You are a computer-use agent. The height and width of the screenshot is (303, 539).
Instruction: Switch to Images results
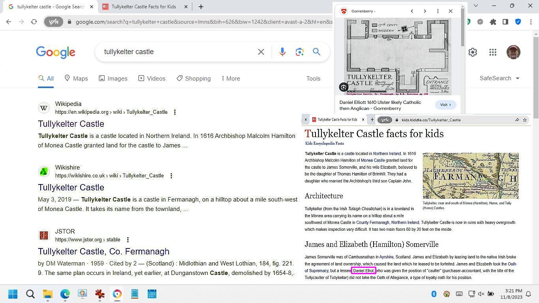pos(113,79)
